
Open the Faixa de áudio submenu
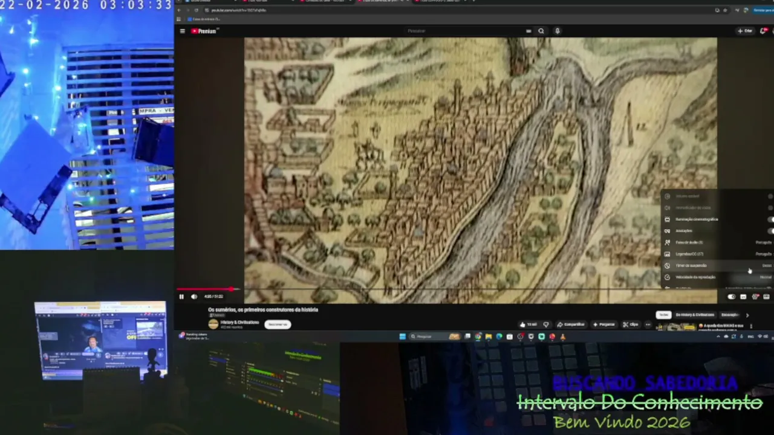click(717, 242)
